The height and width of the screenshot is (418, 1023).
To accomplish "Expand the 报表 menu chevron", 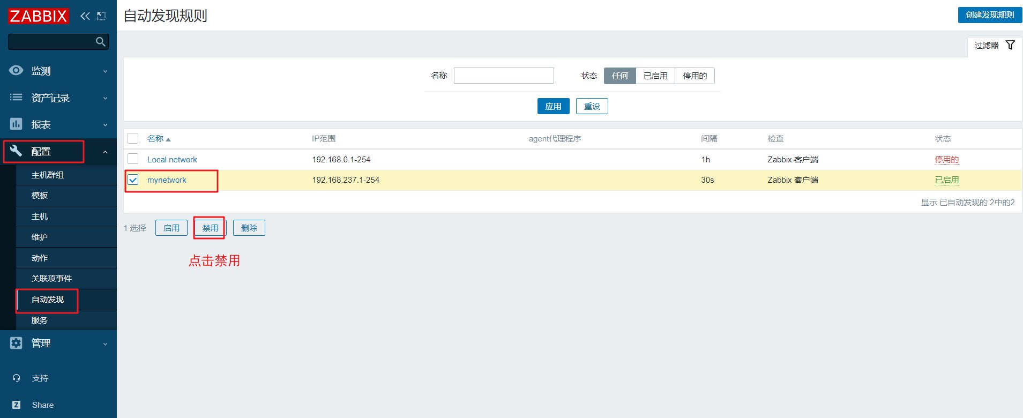I will (x=105, y=125).
